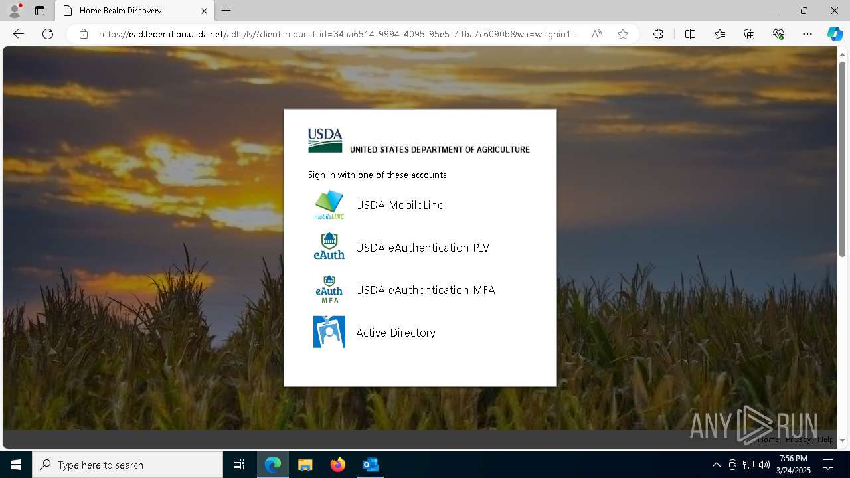This screenshot has width=850, height=478.
Task: Open Settings and more menu
Action: [x=807, y=34]
